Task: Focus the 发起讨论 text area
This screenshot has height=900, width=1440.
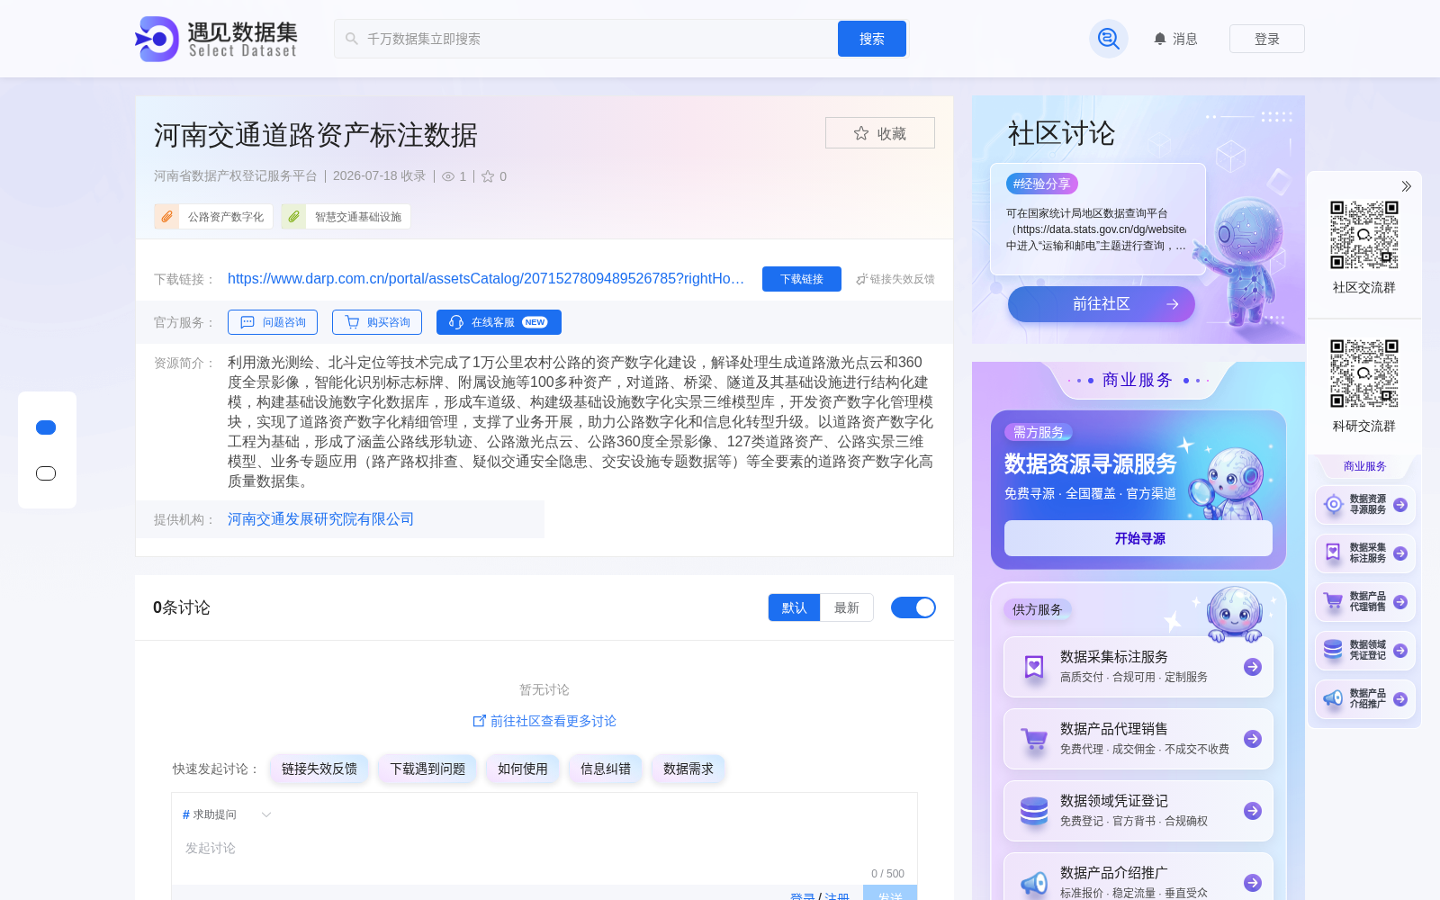Action: [544, 849]
